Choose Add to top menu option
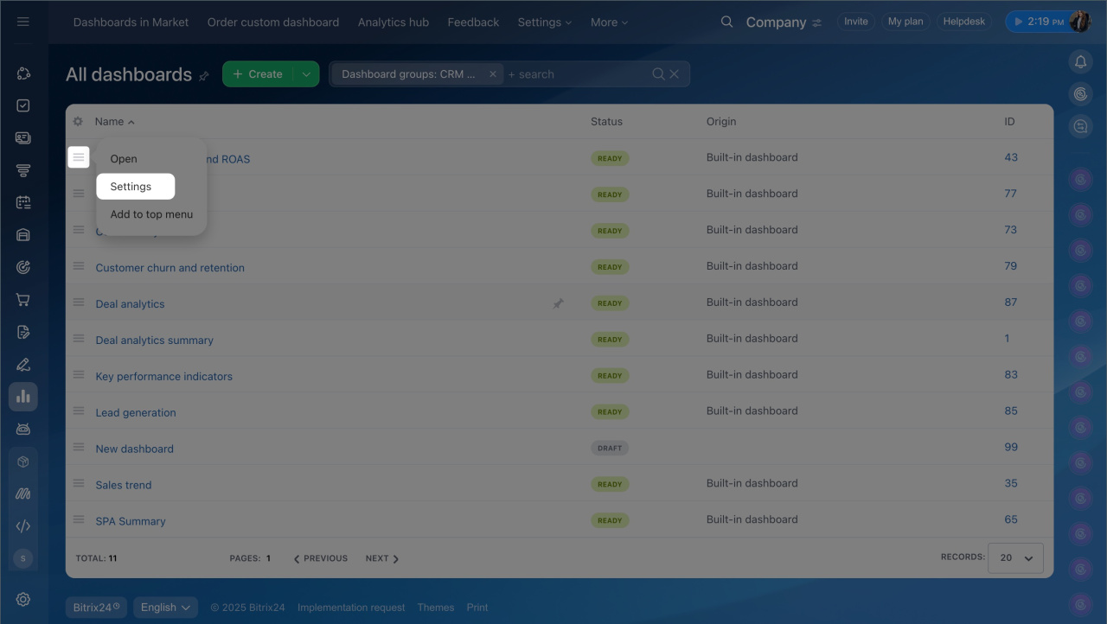 pos(151,214)
